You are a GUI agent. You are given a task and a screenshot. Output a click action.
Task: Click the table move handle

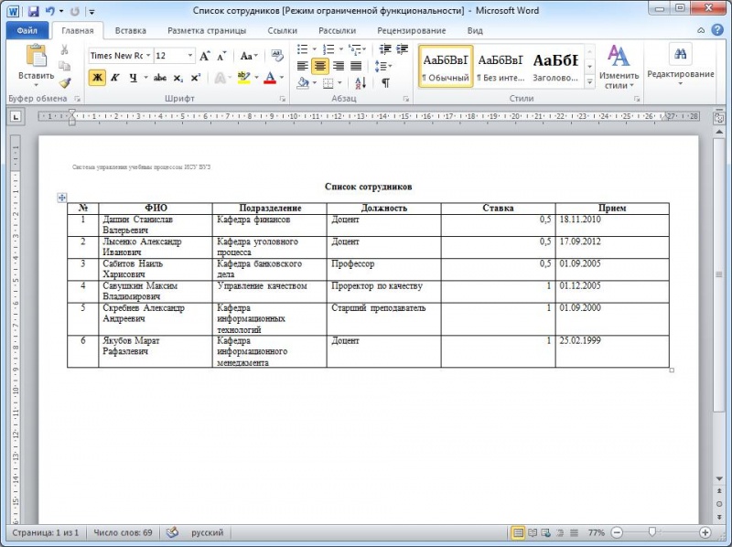(61, 198)
